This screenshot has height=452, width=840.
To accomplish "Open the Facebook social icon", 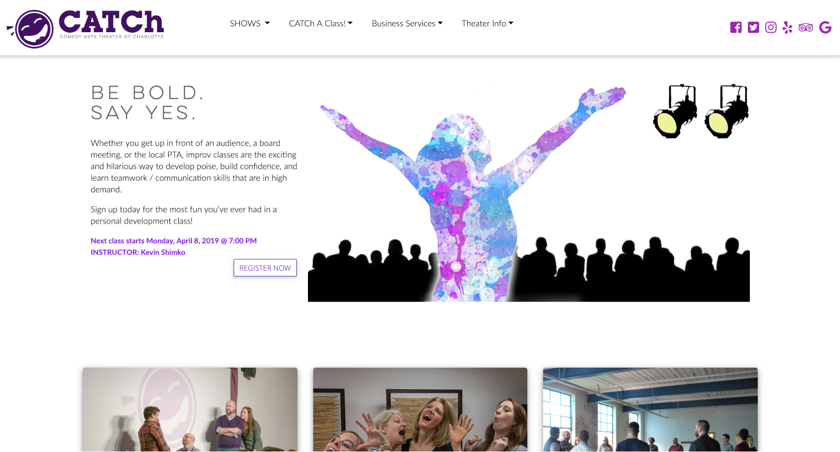I will point(736,27).
